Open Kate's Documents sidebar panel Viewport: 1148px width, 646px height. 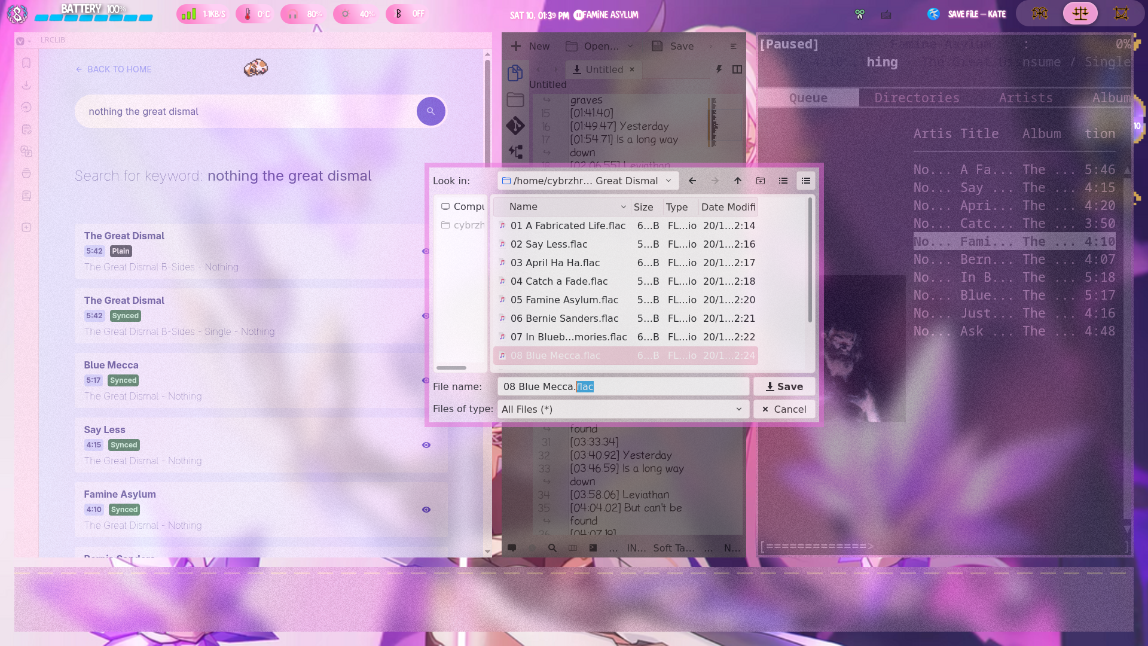[x=515, y=73]
